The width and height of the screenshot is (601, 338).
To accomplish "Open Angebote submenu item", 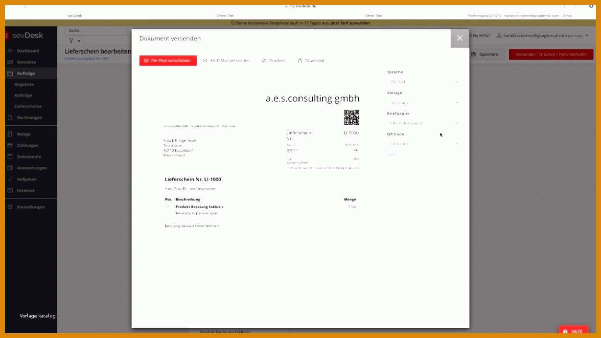I will click(24, 85).
